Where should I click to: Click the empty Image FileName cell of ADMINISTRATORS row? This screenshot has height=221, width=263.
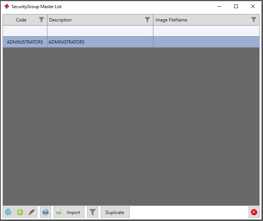click(x=206, y=42)
